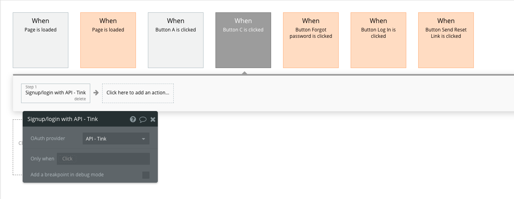Click the Signup/login with API - Tink panel title
The image size is (514, 199).
pyautogui.click(x=62, y=119)
